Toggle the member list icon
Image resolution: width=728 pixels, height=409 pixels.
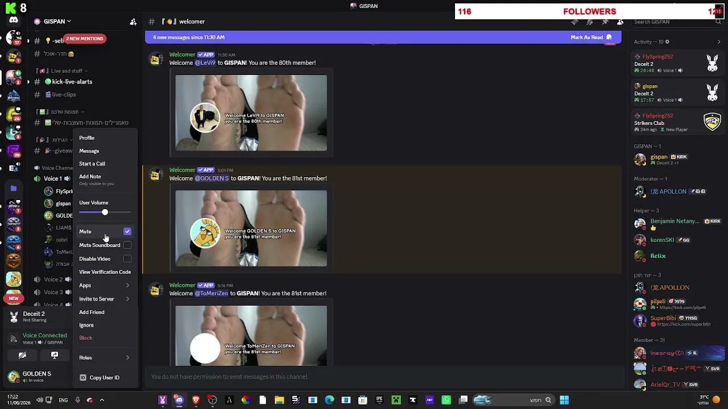(621, 22)
